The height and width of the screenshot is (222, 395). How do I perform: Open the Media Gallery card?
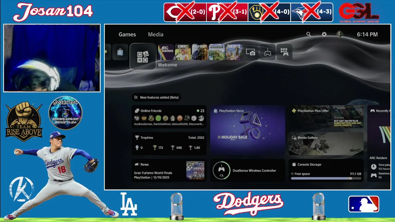pos(326,144)
